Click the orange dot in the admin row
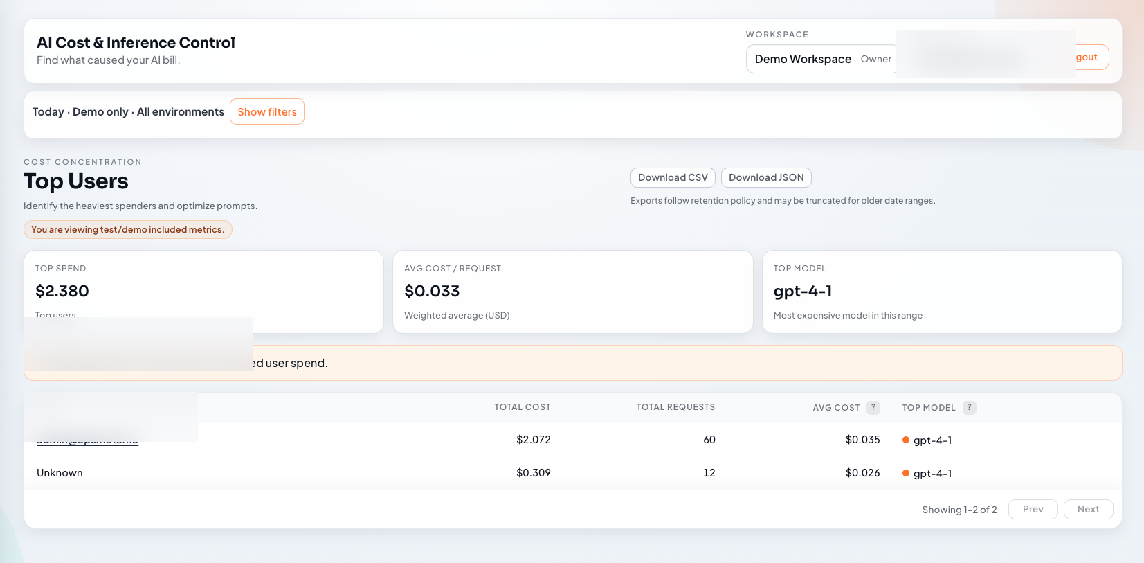This screenshot has width=1144, height=563. tap(906, 440)
